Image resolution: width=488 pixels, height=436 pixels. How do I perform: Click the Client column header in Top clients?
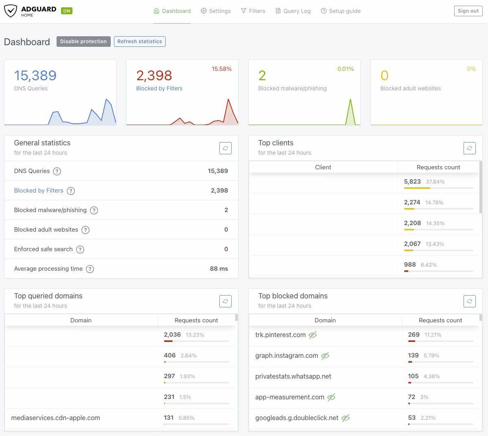click(323, 167)
